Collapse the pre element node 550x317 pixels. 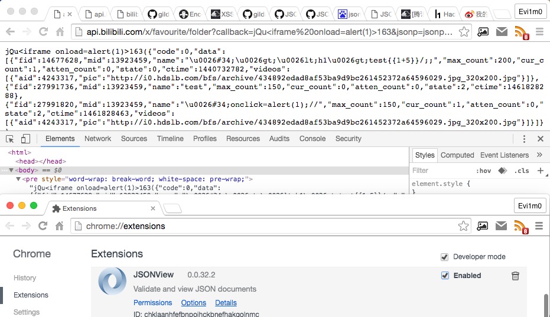[18, 179]
